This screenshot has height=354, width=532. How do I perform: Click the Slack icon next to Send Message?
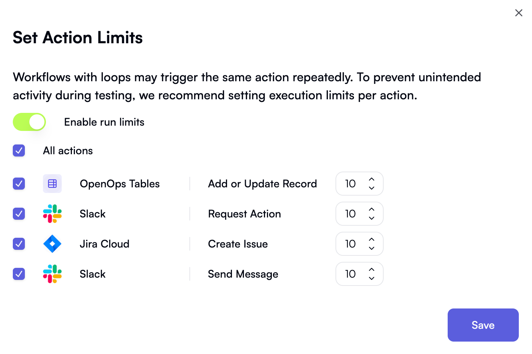pyautogui.click(x=52, y=274)
